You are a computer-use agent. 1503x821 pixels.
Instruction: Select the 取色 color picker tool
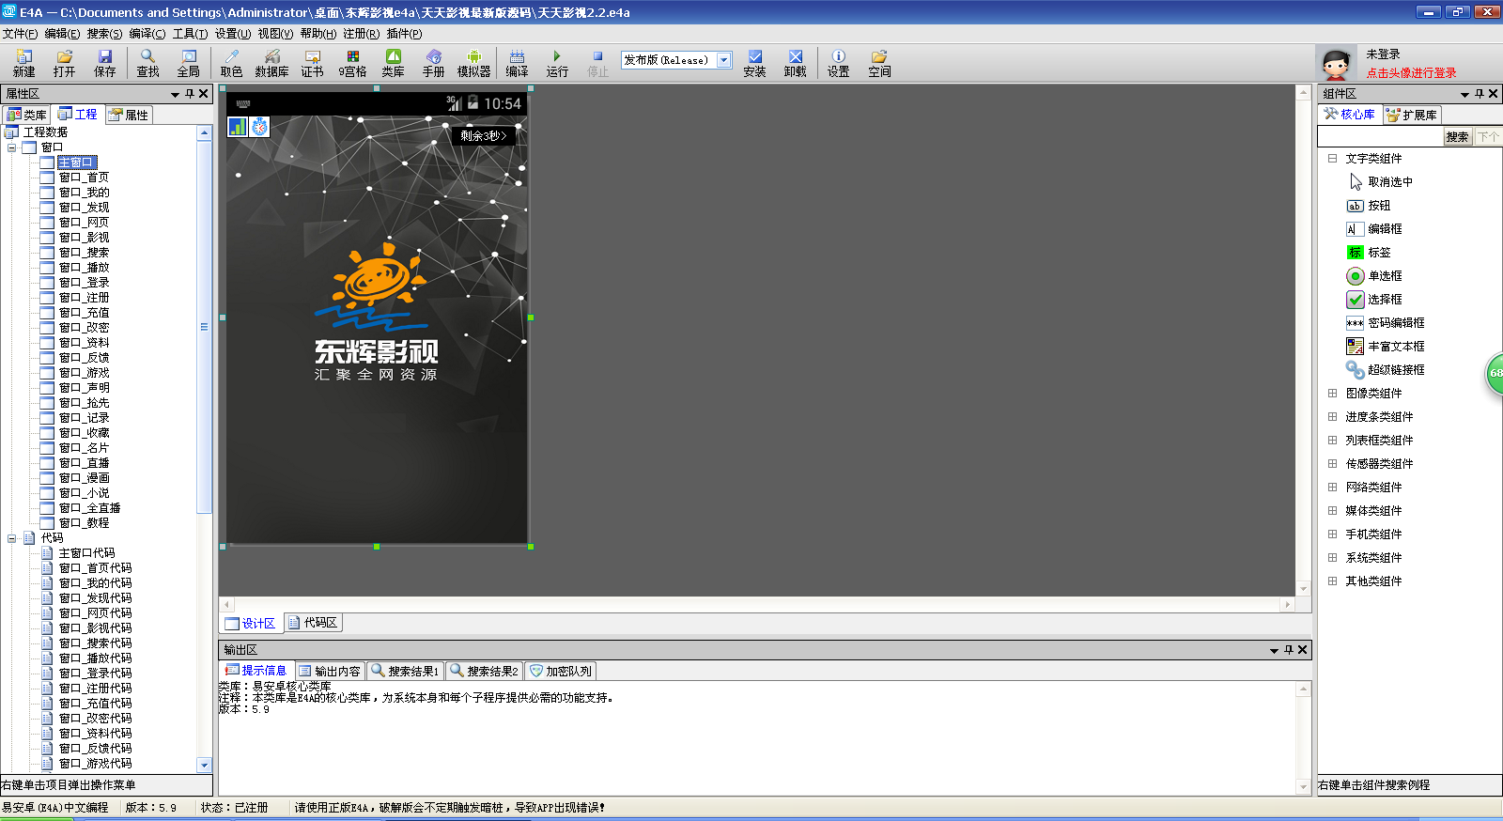pyautogui.click(x=231, y=63)
